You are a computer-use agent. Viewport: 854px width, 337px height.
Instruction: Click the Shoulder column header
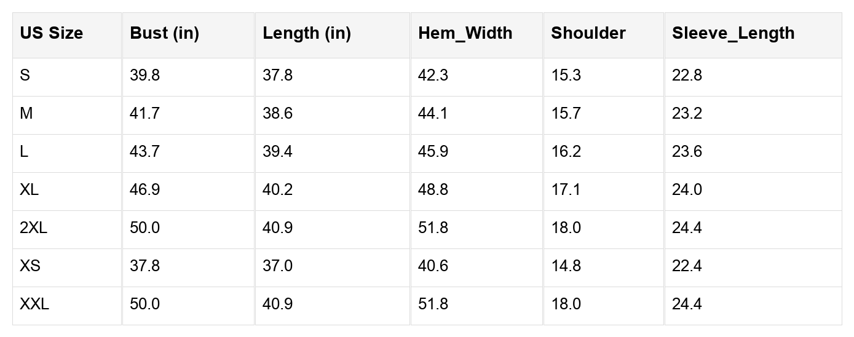pos(588,33)
